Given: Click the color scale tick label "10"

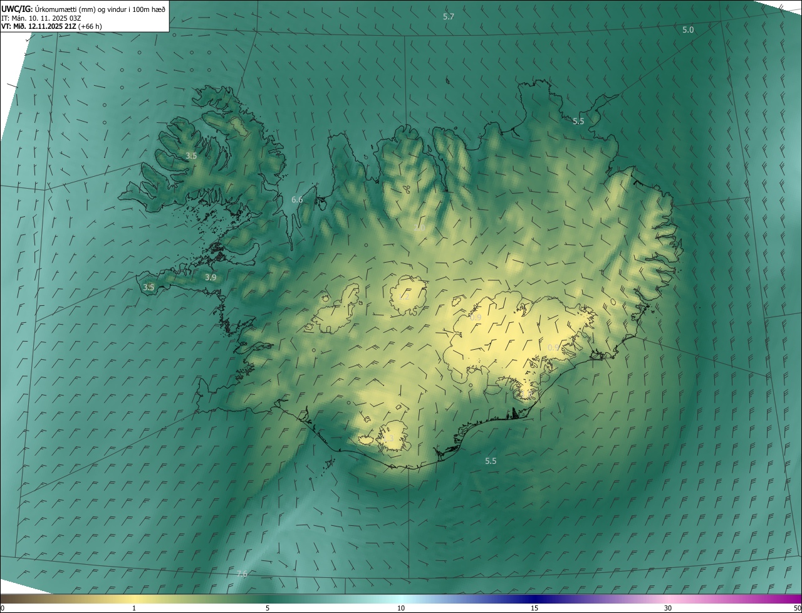Looking at the screenshot, I should [401, 609].
